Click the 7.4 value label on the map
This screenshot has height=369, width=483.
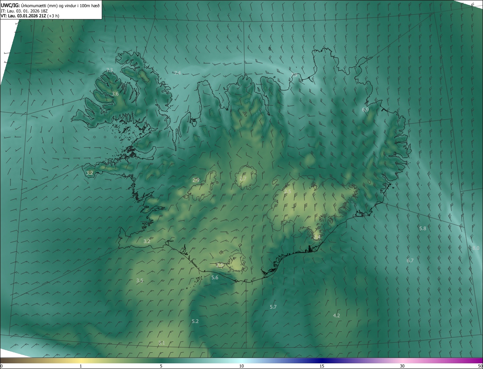point(177,73)
